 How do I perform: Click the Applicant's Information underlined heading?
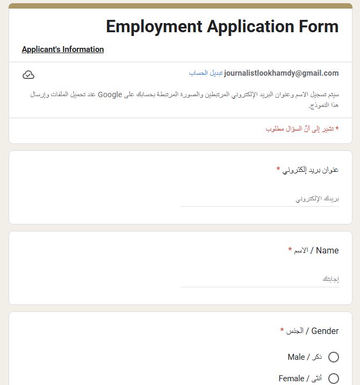pos(63,49)
